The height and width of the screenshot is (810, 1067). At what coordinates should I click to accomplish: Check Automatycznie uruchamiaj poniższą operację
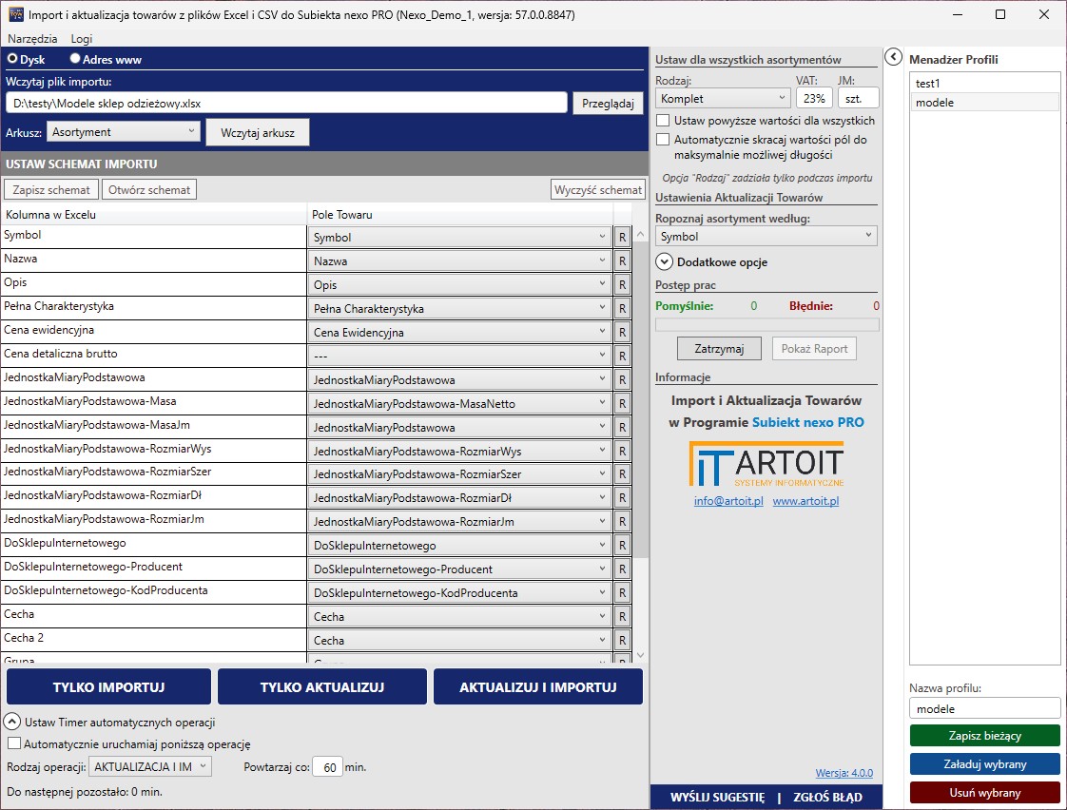click(x=13, y=744)
